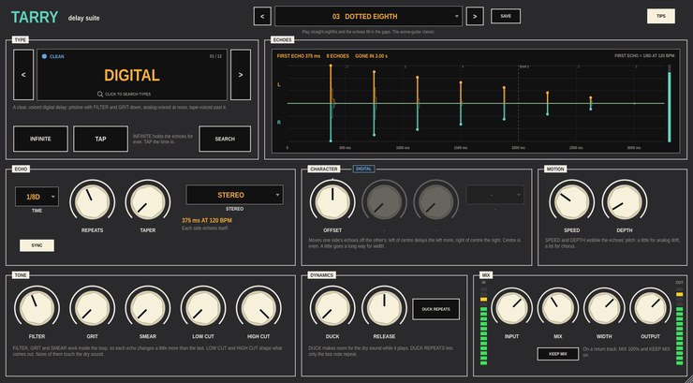
Task: Click the SMEAR knob
Action: click(148, 308)
